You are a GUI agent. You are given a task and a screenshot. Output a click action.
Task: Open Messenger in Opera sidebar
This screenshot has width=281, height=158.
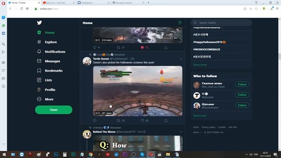point(4,18)
